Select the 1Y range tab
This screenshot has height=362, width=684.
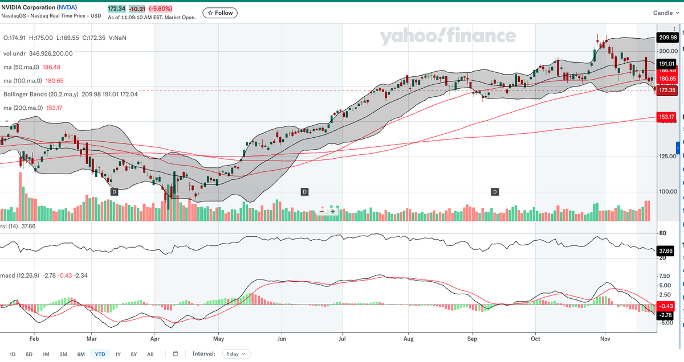pyautogui.click(x=117, y=354)
